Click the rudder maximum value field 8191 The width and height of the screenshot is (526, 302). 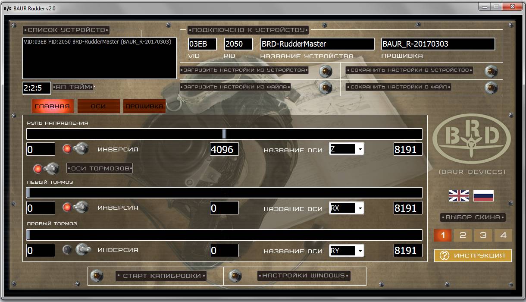(x=408, y=149)
